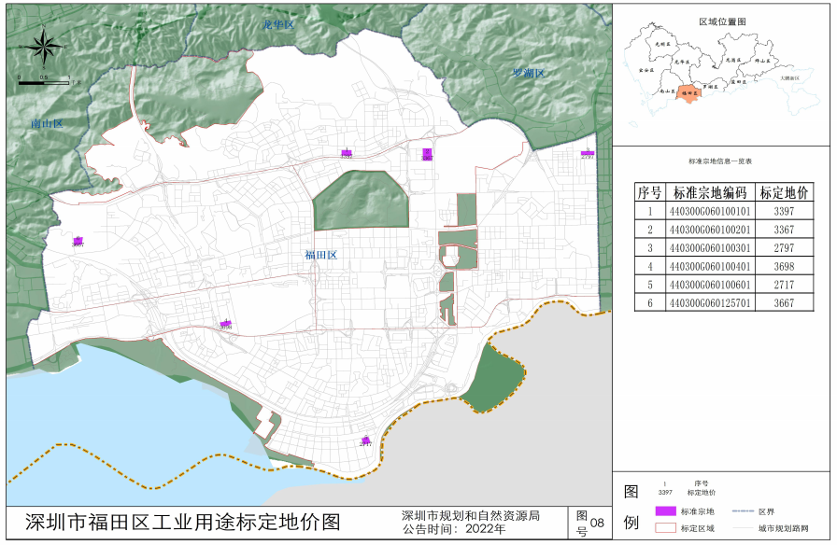Select the purple parcel marker labeled 2797

588,153
